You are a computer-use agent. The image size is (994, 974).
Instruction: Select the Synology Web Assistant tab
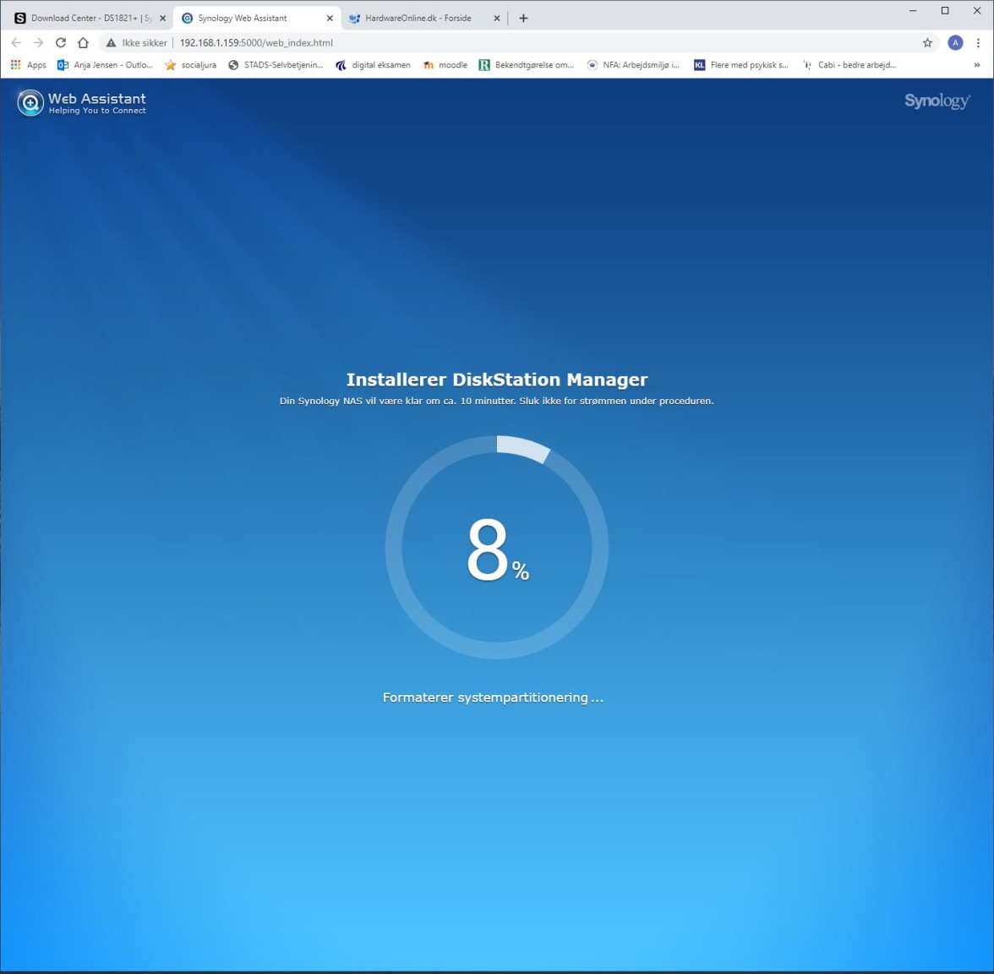(x=257, y=19)
